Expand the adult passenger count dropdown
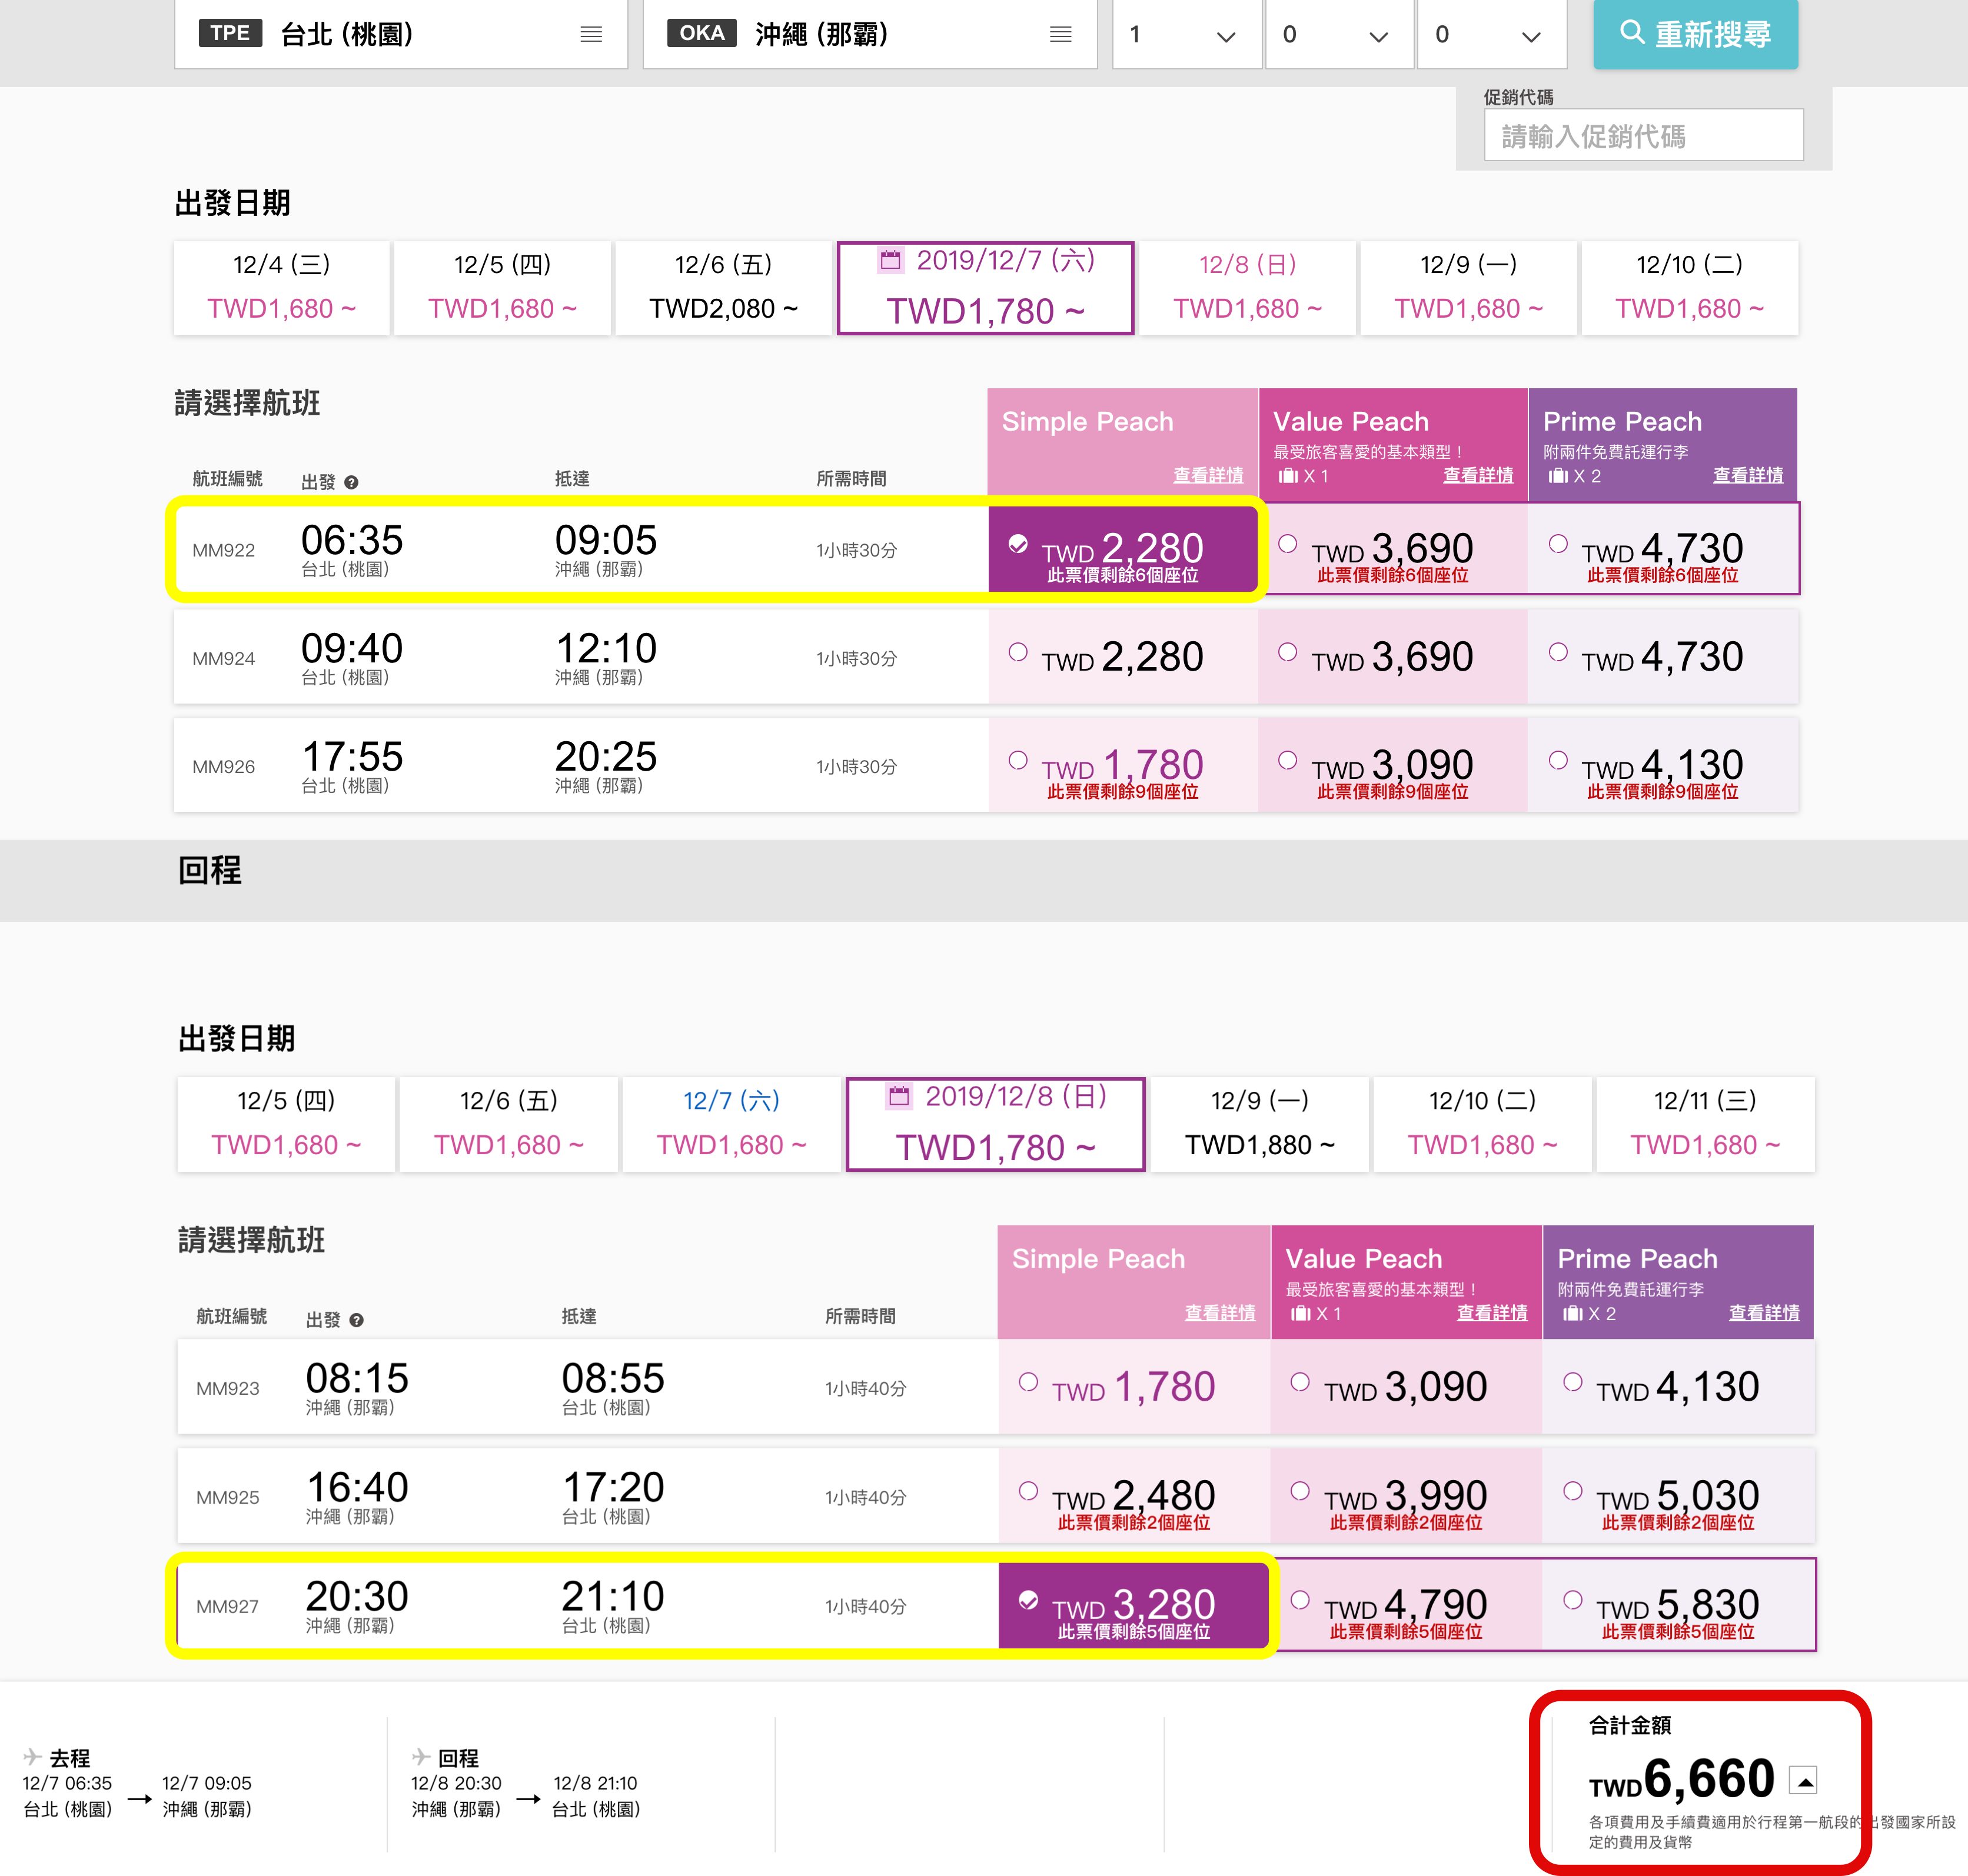1968x1876 pixels. [x=1186, y=35]
